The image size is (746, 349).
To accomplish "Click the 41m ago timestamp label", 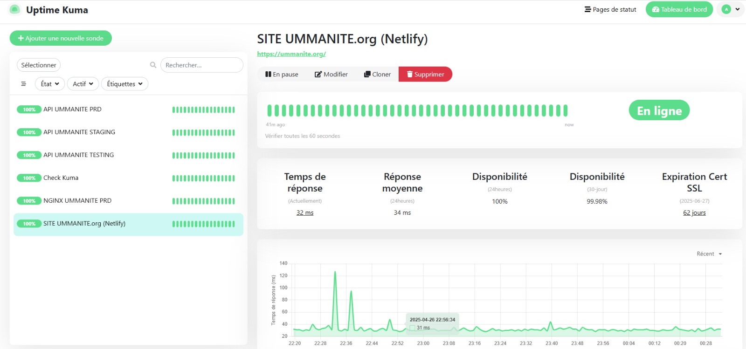I will pos(275,124).
